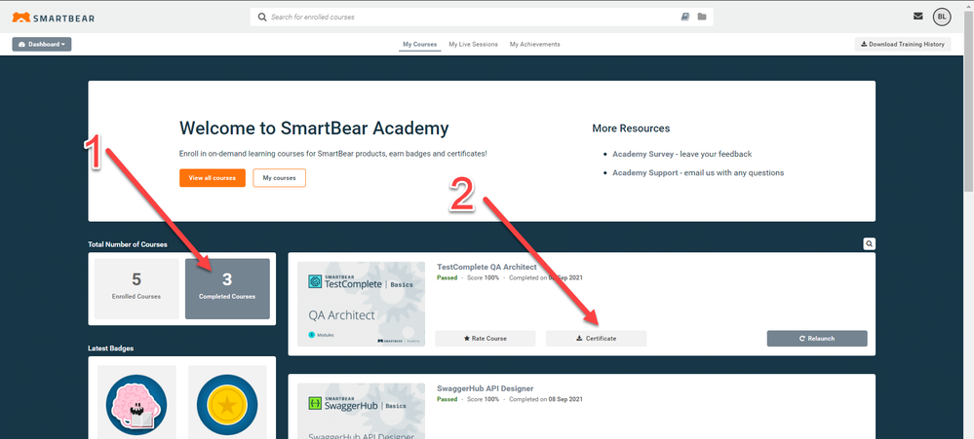Click the course list search icon

click(x=870, y=244)
